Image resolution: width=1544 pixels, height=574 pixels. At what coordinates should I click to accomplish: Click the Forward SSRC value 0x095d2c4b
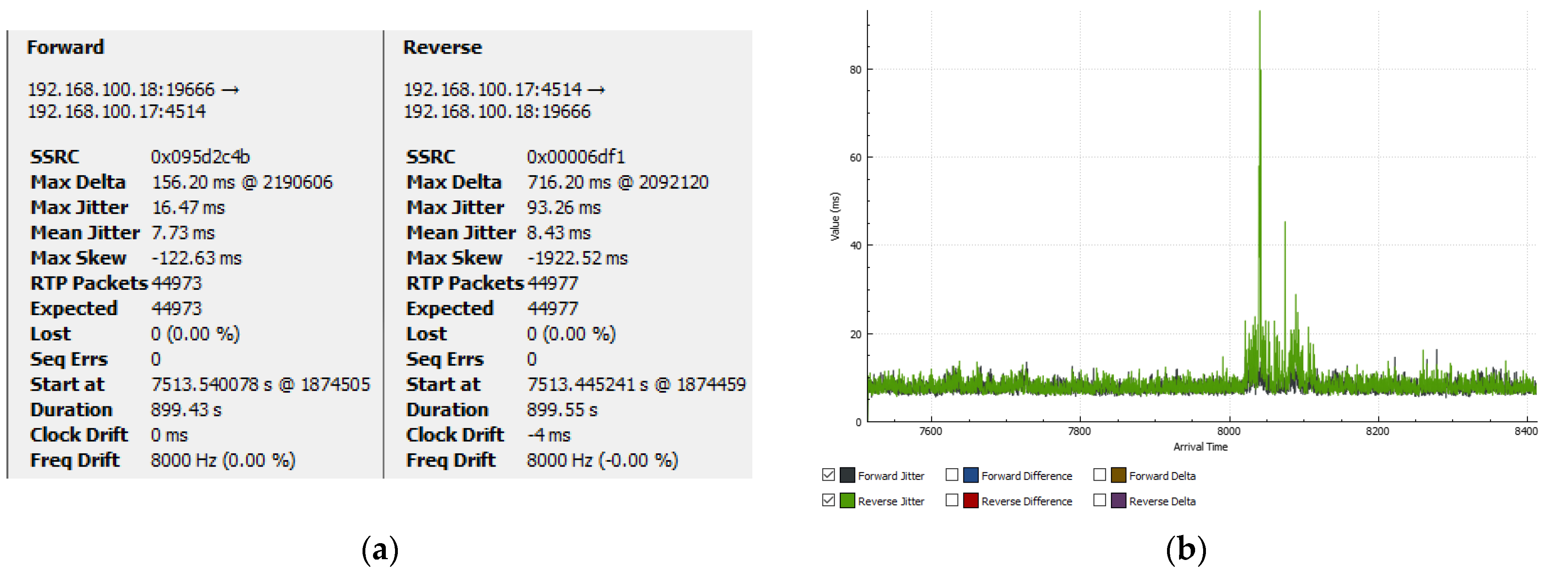(200, 157)
